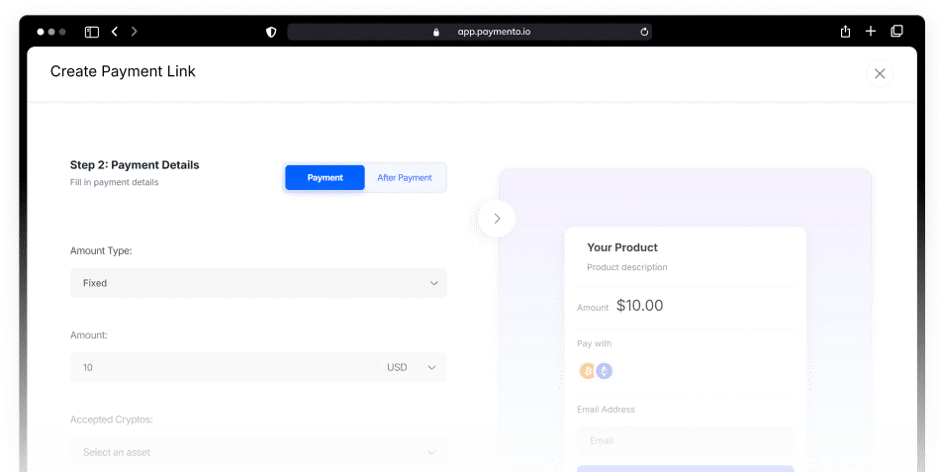Screen dimensions: 939x472
Task: Close the Create Payment Link dialog
Action: [880, 73]
